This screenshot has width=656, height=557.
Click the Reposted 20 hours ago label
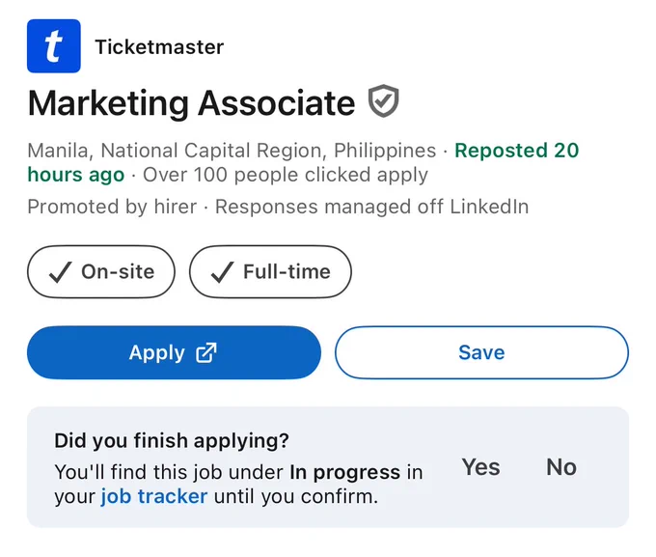[x=303, y=162]
